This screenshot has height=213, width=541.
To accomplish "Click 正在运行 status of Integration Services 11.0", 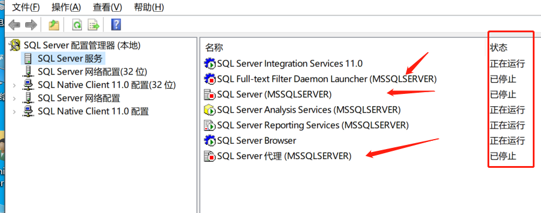I will pyautogui.click(x=507, y=63).
